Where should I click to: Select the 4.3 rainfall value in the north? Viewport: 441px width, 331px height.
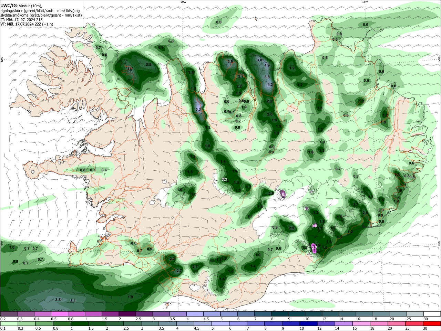[x=267, y=65]
